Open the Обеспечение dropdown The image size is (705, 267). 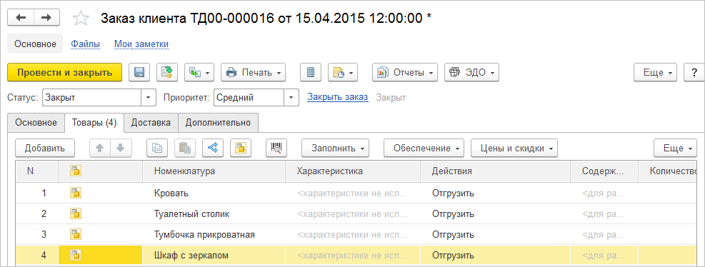click(x=424, y=148)
